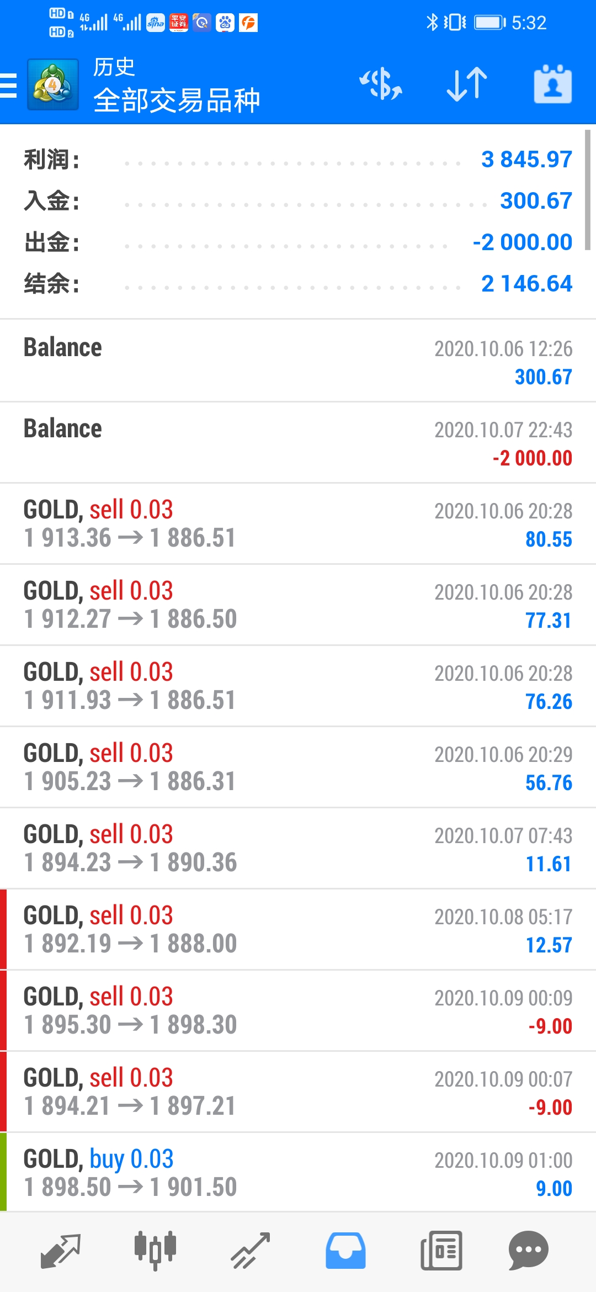
Task: Open the hamburger side menu
Action: pyautogui.click(x=8, y=85)
